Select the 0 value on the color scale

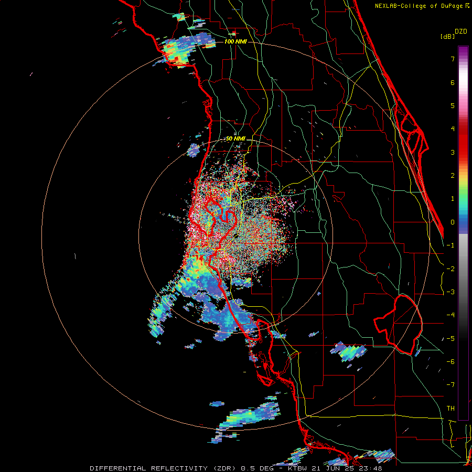point(453,222)
